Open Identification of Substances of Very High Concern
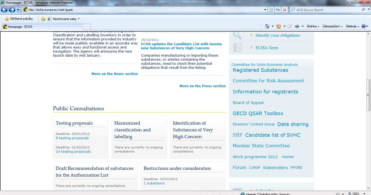 tap(193, 130)
